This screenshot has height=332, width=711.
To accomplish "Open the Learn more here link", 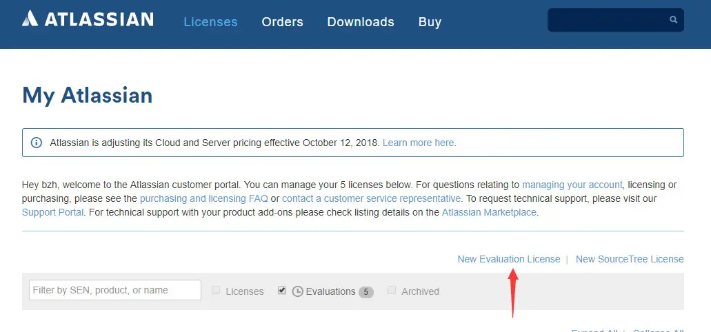I will [419, 143].
